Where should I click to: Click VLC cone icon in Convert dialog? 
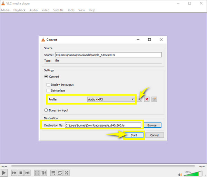(x=43, y=40)
